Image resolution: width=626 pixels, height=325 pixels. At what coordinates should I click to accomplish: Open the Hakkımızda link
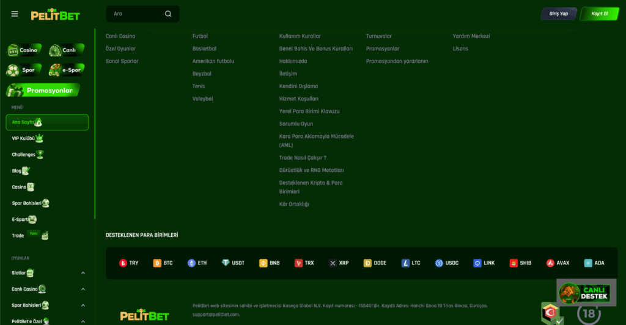pos(293,61)
